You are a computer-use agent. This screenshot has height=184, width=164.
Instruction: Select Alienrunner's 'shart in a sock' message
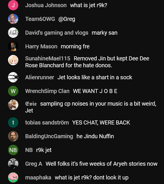(x=95, y=77)
